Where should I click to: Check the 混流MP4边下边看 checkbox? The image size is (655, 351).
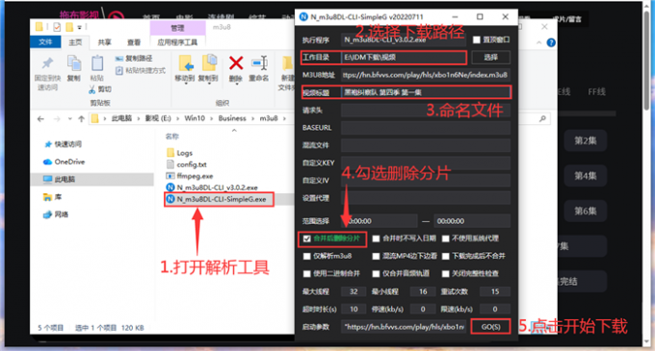(376, 257)
